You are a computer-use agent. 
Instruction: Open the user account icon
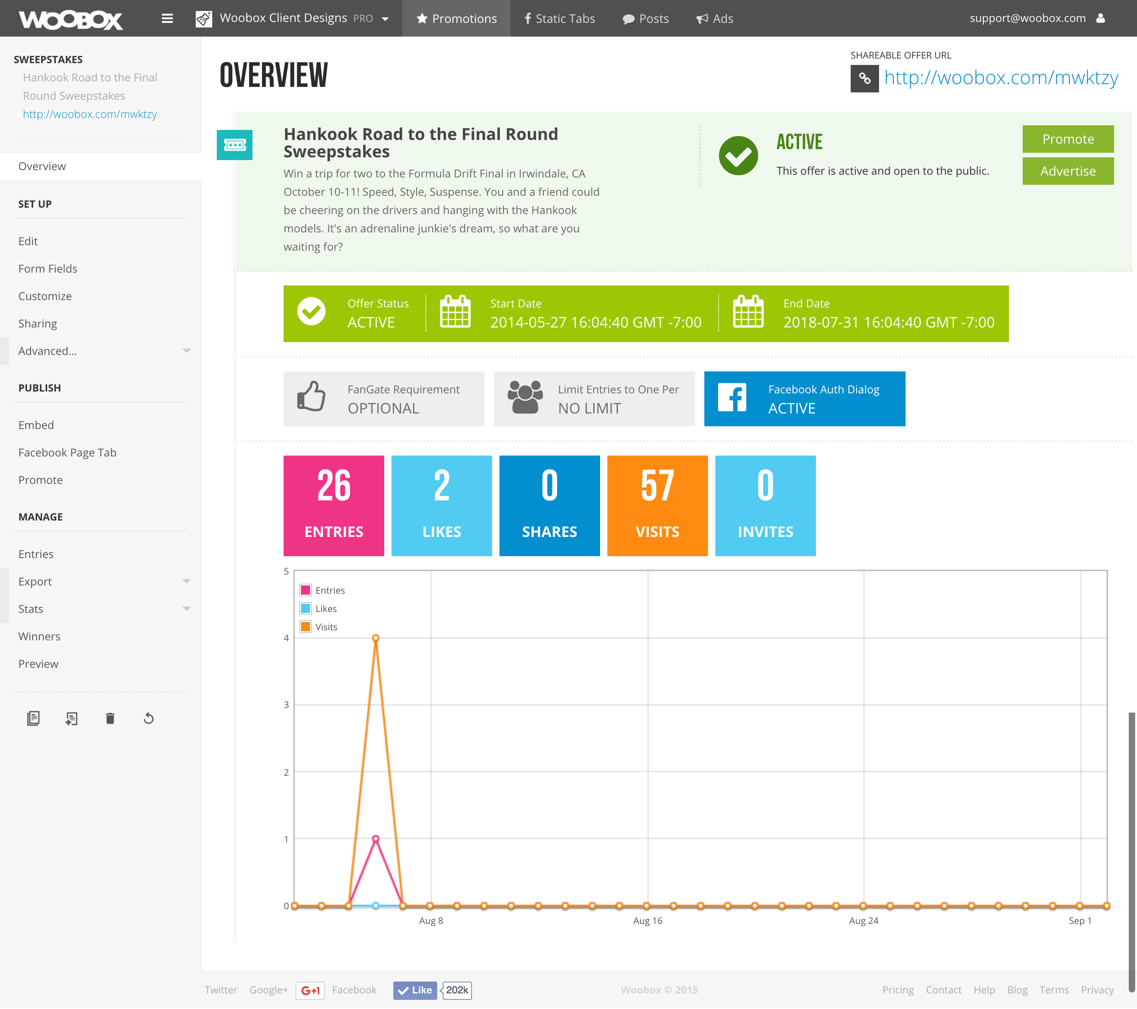point(1100,18)
